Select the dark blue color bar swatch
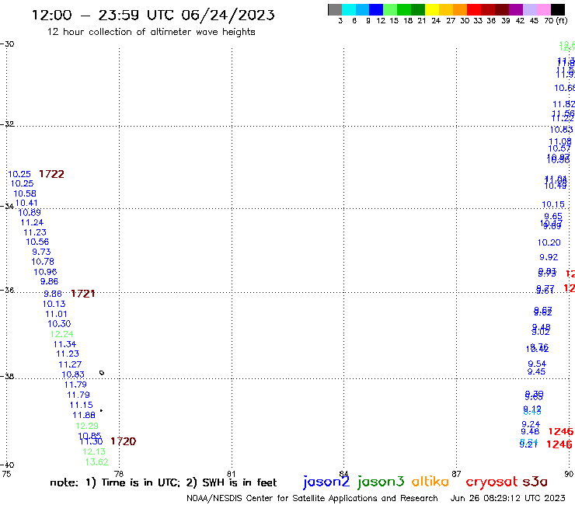Image resolution: width=575 pixels, height=505 pixels. [376, 9]
